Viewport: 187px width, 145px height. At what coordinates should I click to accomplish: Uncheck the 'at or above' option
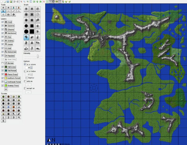pos(25,64)
